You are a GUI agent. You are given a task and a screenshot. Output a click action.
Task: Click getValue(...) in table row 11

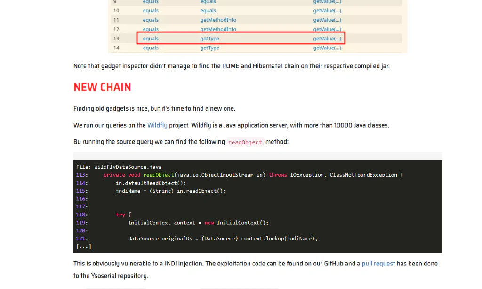(327, 20)
